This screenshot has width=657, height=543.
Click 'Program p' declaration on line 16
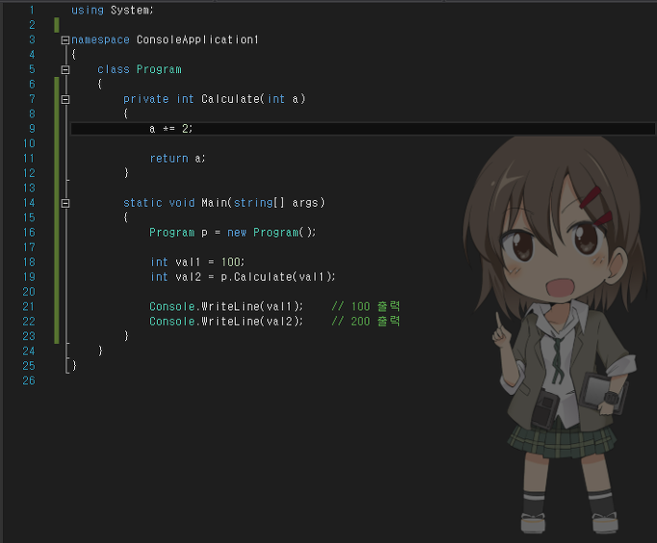pos(179,233)
